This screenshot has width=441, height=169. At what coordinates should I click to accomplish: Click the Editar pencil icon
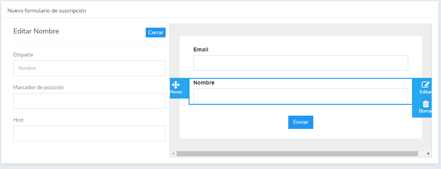pyautogui.click(x=425, y=84)
